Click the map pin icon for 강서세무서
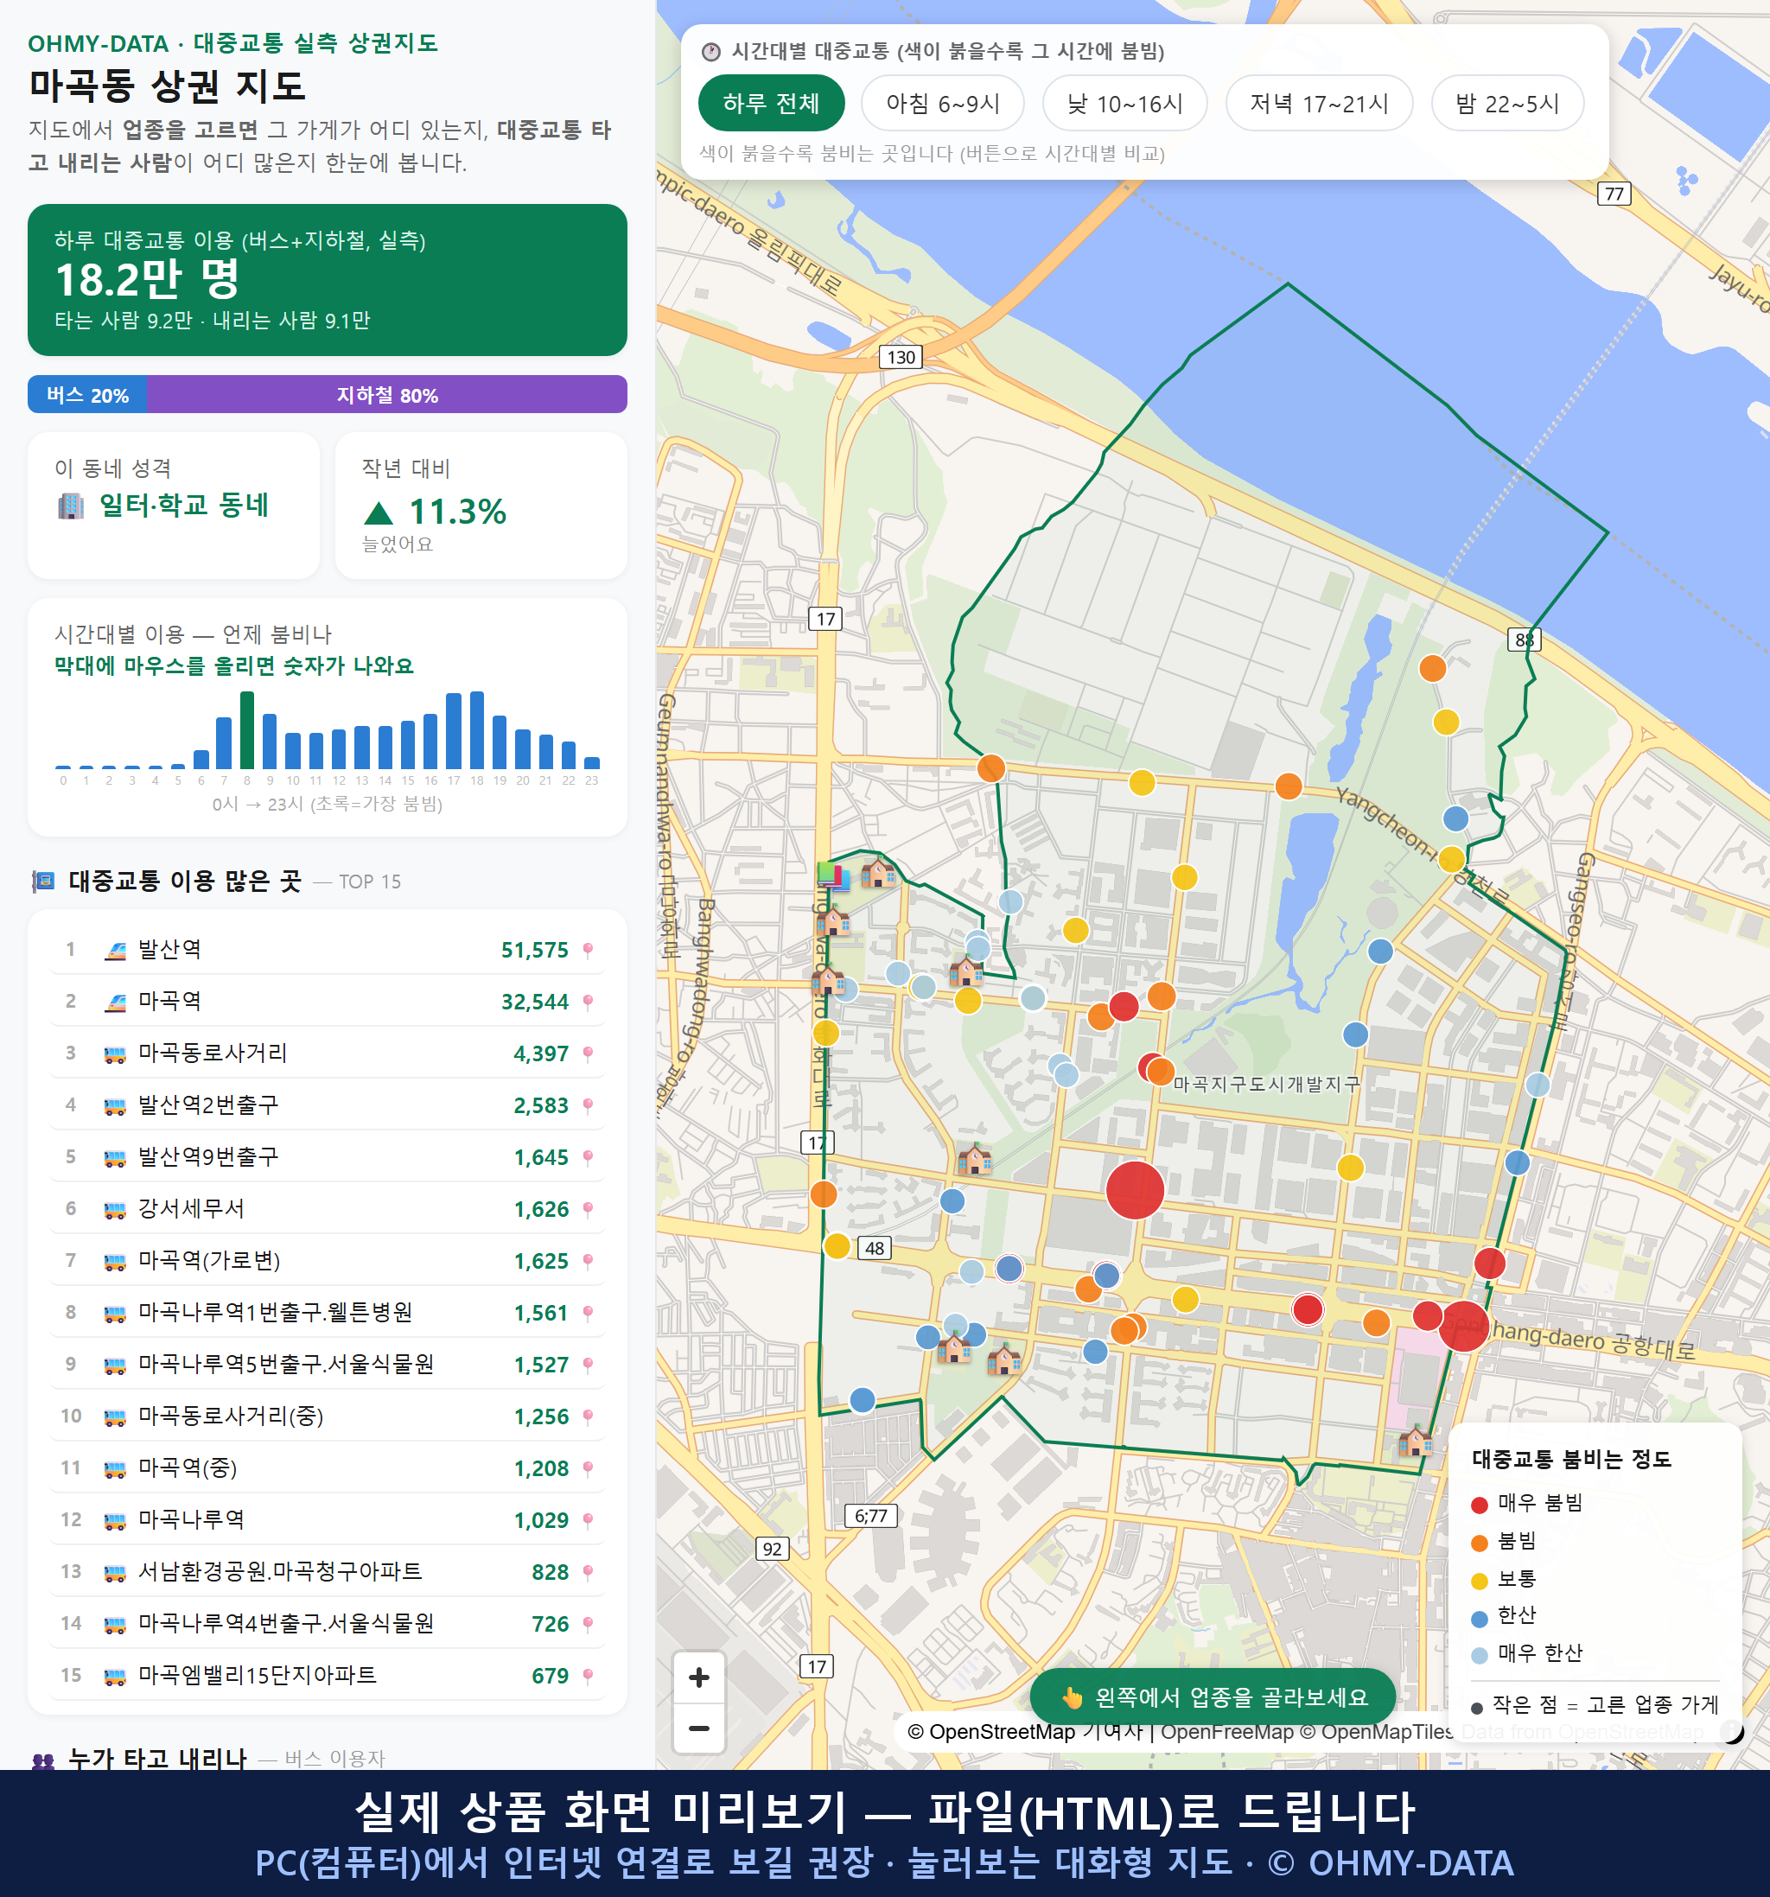Image resolution: width=1770 pixels, height=1897 pixels. pos(588,1209)
